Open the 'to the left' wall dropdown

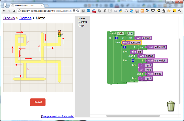159,47
